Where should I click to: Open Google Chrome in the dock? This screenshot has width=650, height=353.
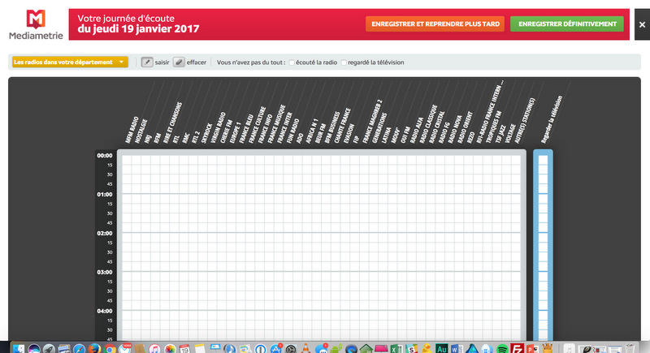109,348
